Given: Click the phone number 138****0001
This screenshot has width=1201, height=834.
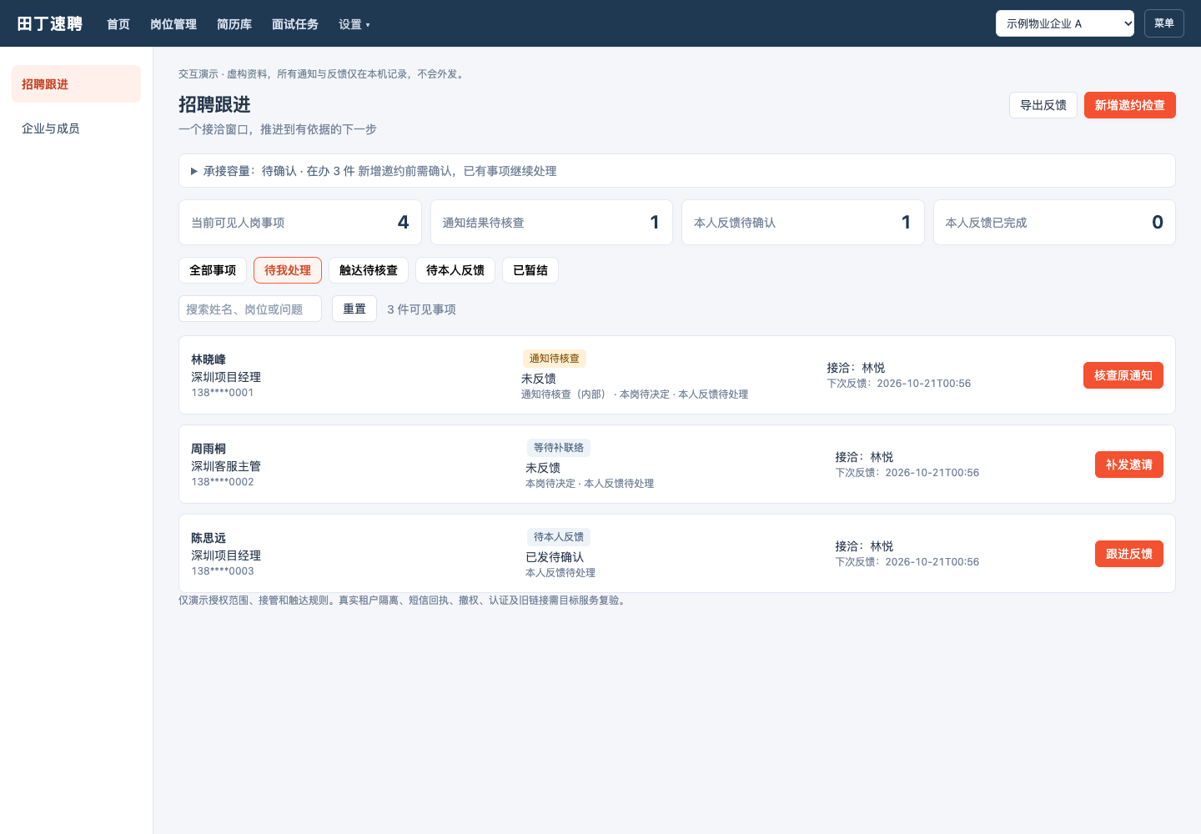Looking at the screenshot, I should point(223,393).
